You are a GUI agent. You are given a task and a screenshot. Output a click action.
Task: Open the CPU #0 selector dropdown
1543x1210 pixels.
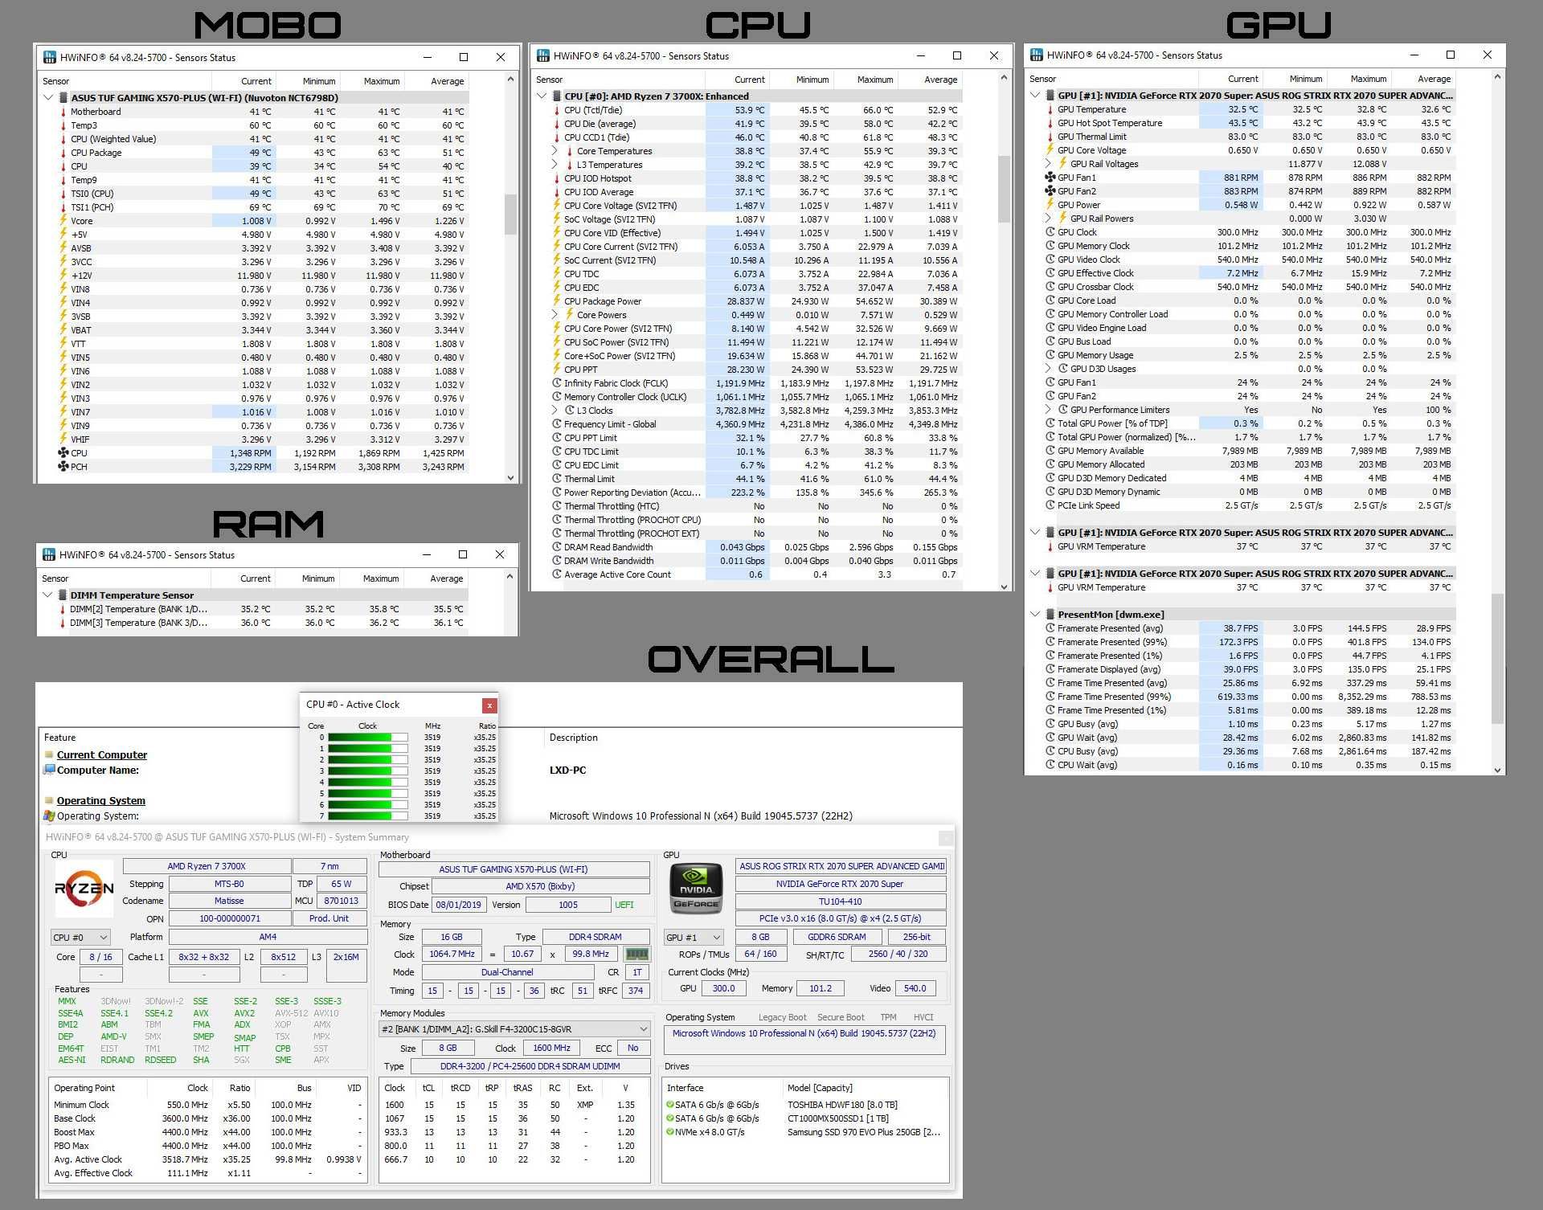[x=80, y=938]
